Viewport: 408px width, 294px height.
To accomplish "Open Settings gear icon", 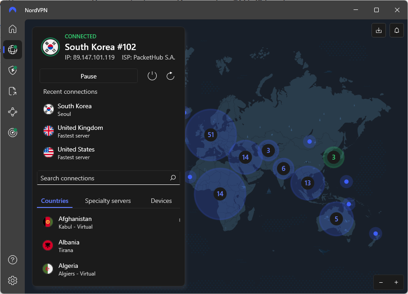I will (x=13, y=280).
